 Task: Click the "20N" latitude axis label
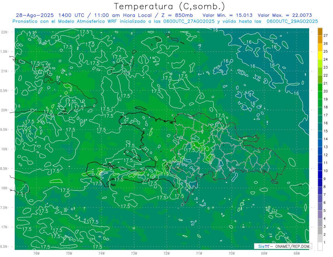[4, 110]
